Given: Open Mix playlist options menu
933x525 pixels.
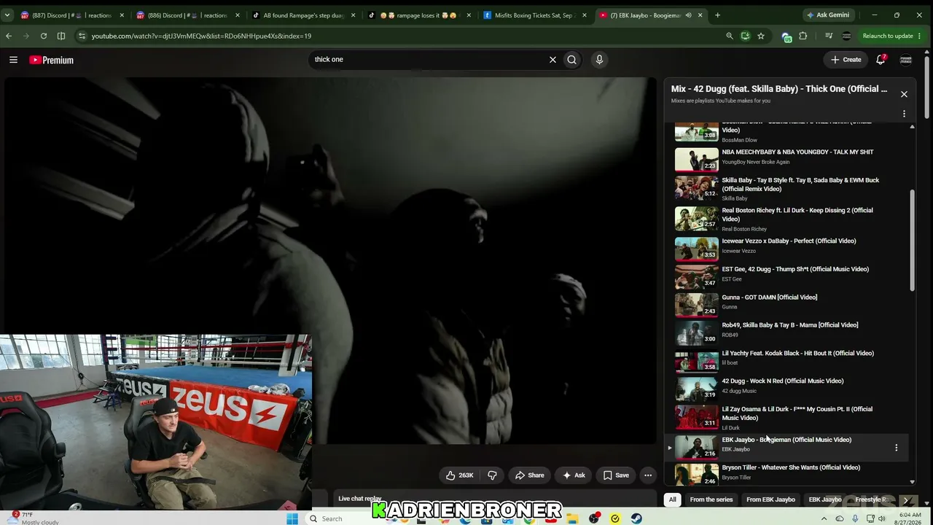Looking at the screenshot, I should click(904, 114).
